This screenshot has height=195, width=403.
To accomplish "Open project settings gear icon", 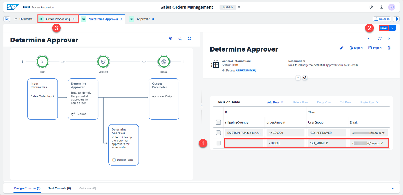I will click(x=396, y=19).
